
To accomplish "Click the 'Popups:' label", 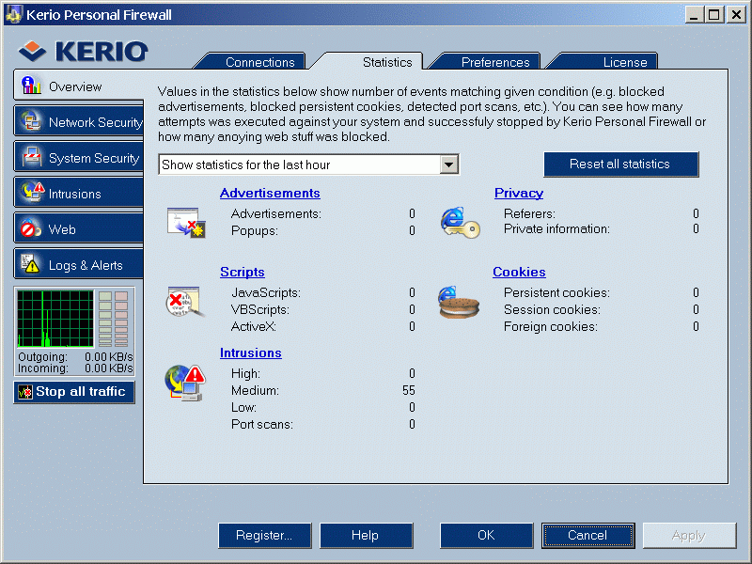I will click(x=254, y=231).
